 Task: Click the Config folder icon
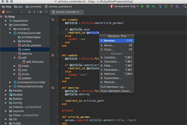tap(11, 103)
